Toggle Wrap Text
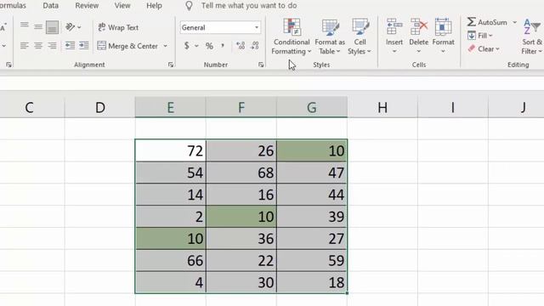Viewport: 544px width, 306px height. [x=118, y=27]
